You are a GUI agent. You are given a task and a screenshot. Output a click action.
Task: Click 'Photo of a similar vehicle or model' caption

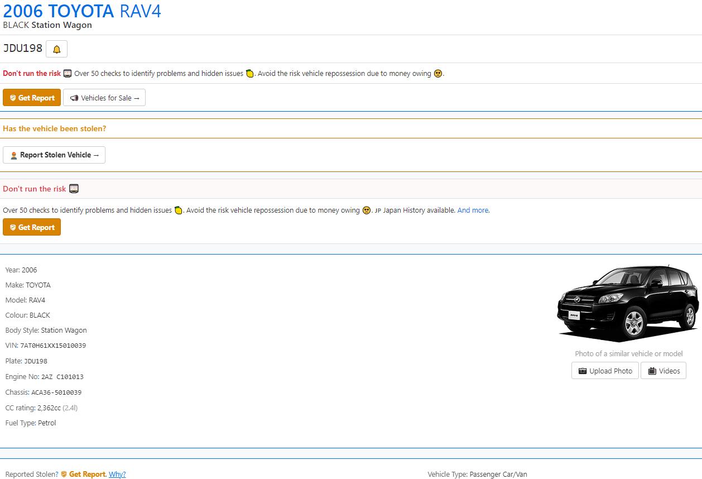(x=629, y=353)
